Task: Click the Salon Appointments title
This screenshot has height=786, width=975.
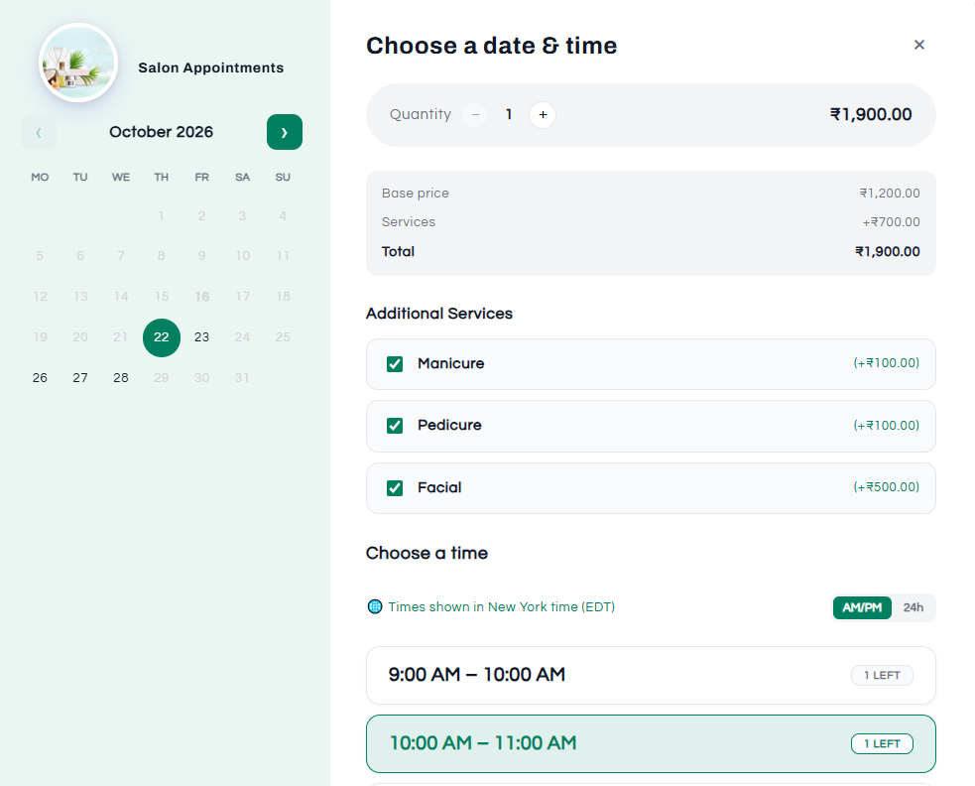Action: pos(211,67)
